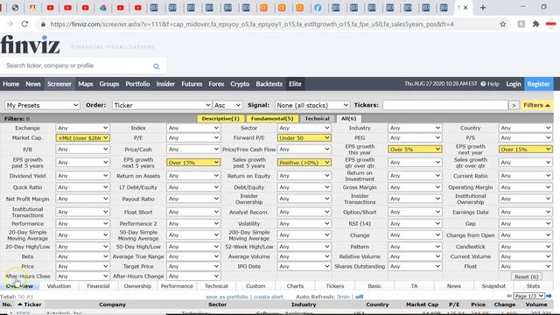Open the Valuation view tab

(59, 286)
